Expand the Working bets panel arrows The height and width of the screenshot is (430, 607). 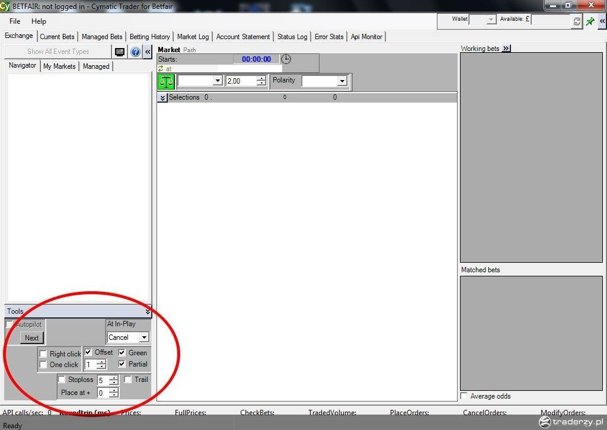[506, 49]
